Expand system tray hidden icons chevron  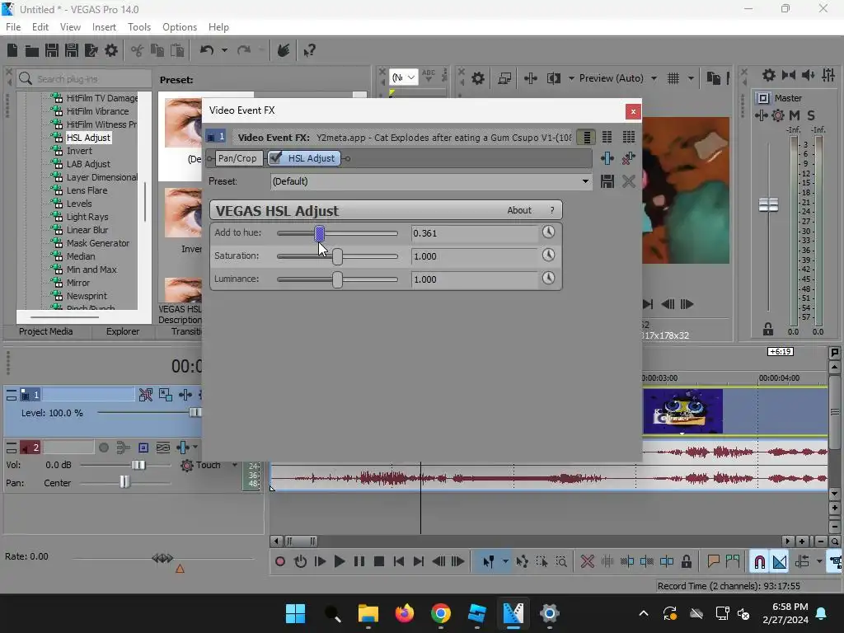(643, 613)
